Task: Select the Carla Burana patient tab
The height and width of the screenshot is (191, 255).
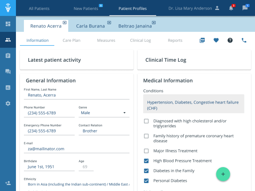Action: pos(90,26)
